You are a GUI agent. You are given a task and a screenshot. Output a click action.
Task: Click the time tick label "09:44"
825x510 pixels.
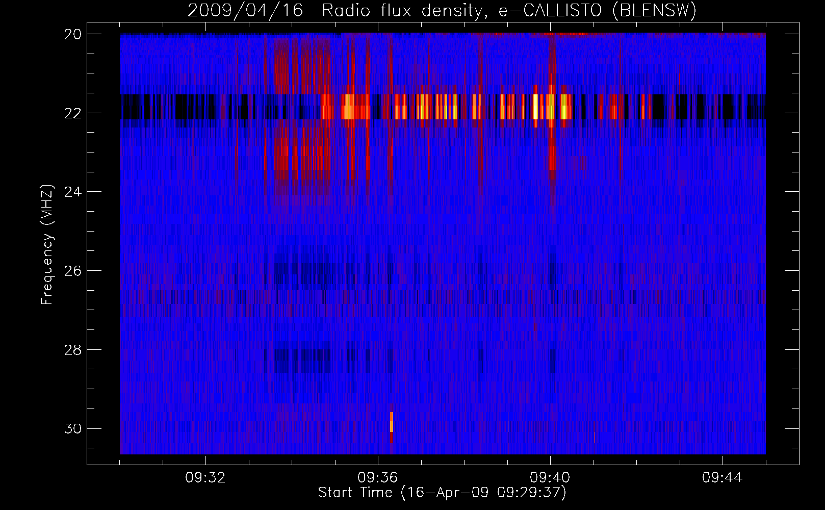pos(723,478)
